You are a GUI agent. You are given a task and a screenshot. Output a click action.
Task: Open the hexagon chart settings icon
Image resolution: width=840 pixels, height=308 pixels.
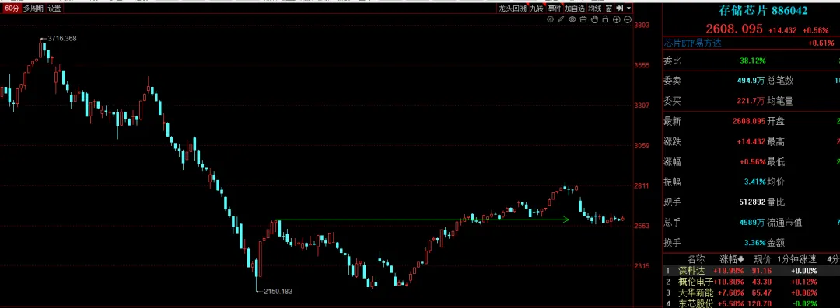(550, 19)
